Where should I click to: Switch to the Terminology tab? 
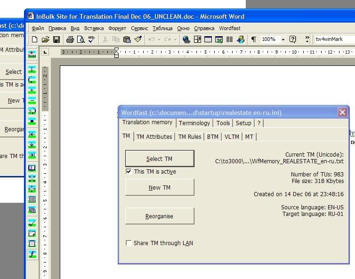[x=194, y=123]
